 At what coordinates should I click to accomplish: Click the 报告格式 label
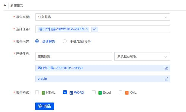(23, 92)
